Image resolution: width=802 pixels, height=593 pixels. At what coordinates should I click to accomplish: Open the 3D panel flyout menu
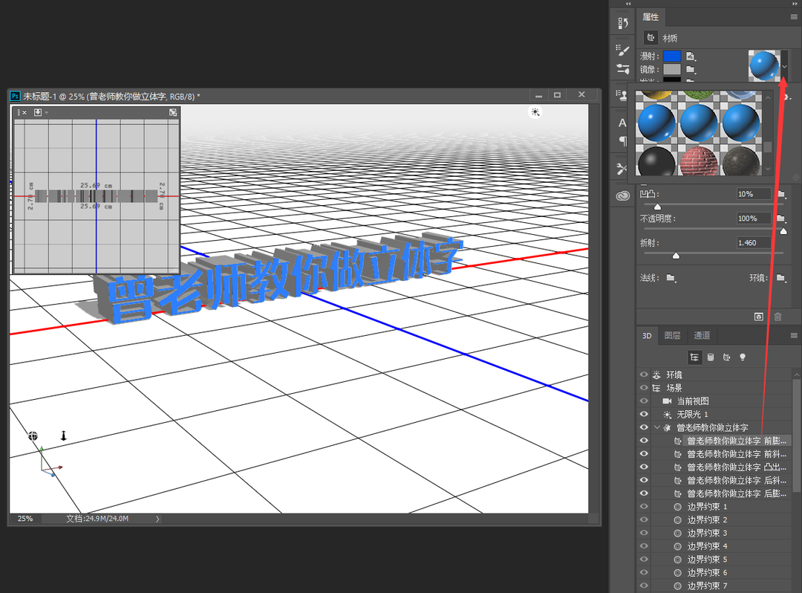(x=794, y=336)
